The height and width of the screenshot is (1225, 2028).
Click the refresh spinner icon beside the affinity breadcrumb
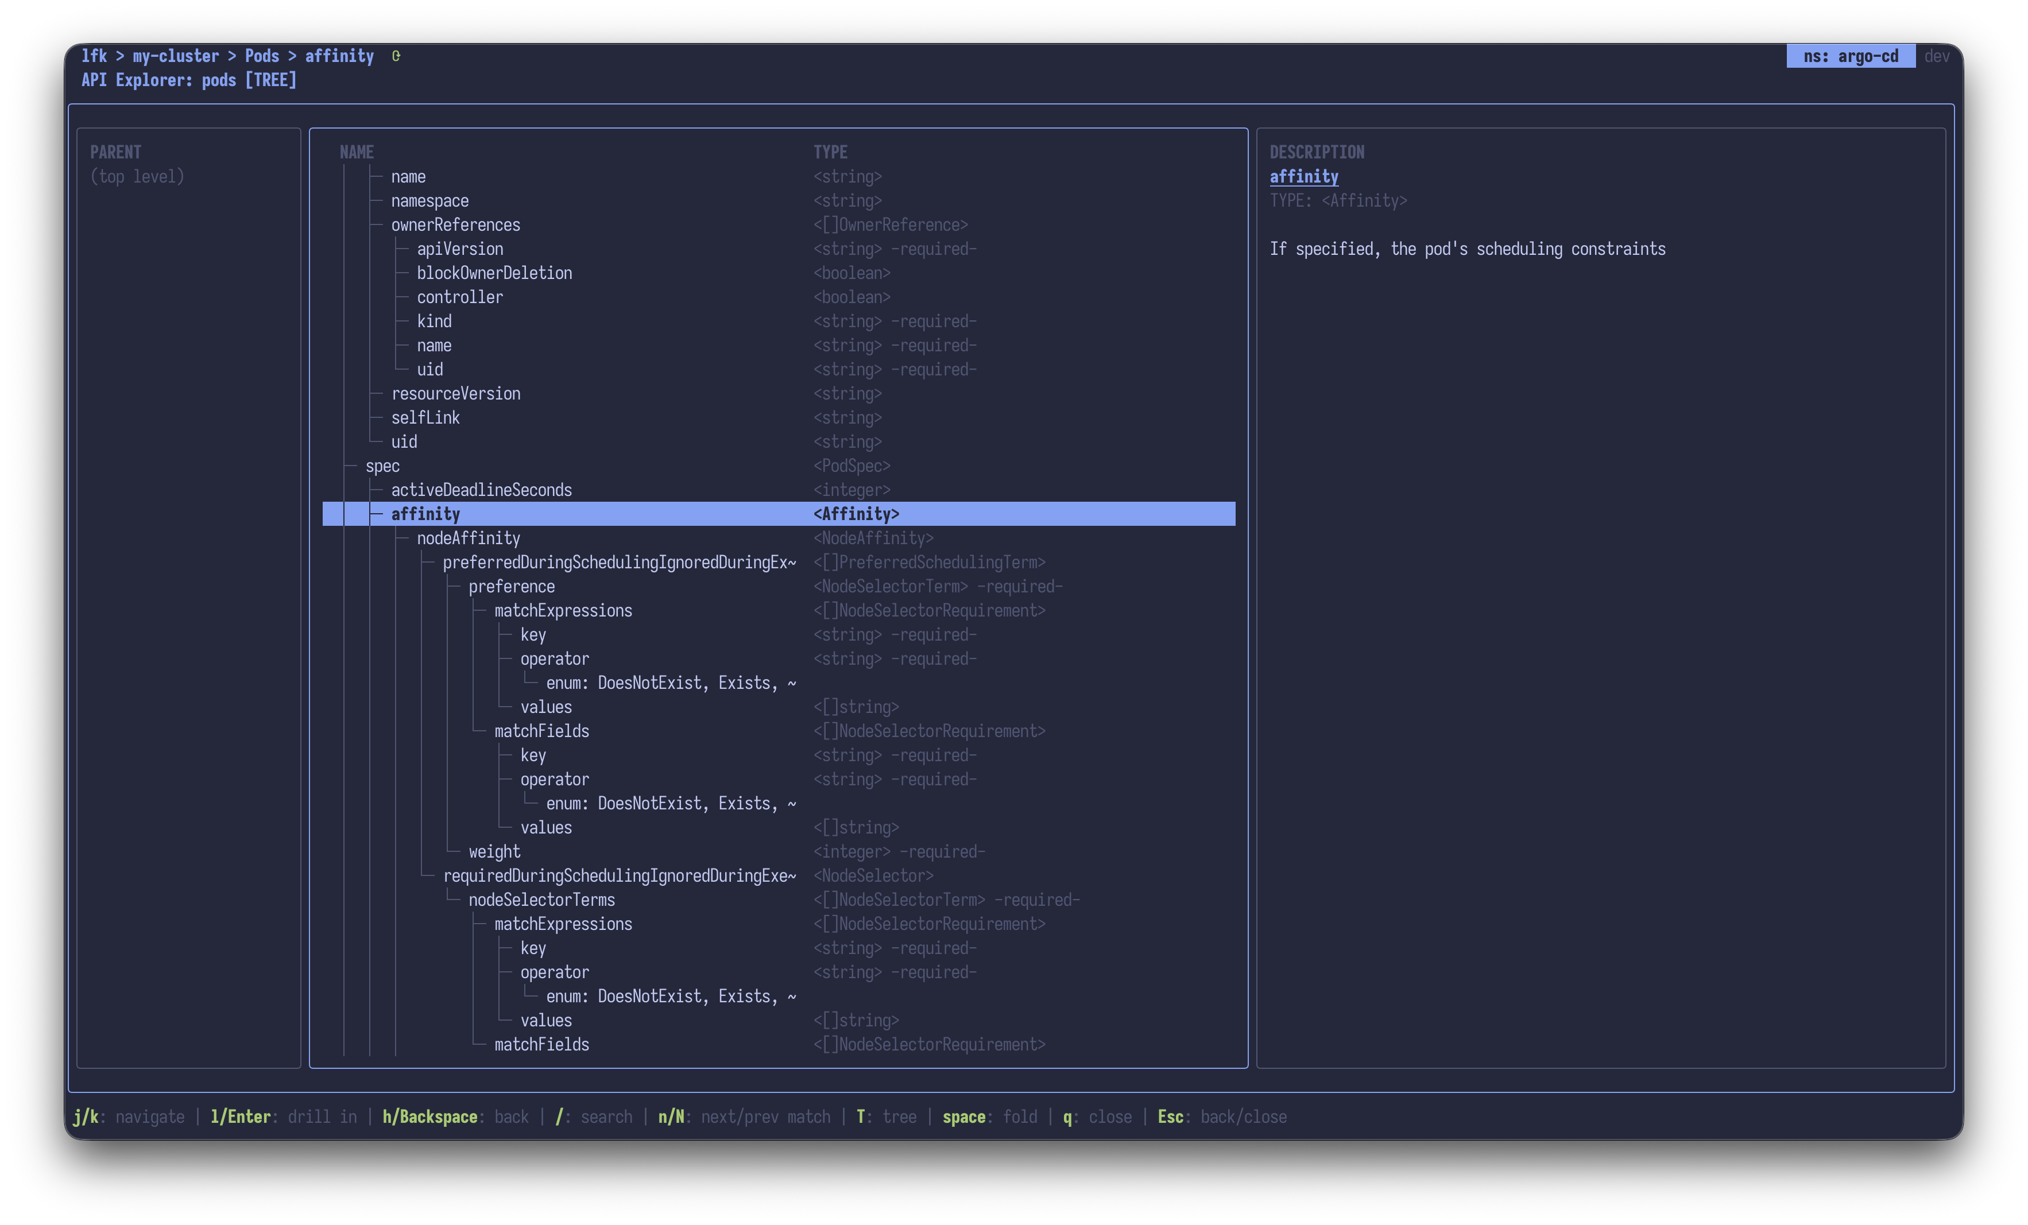(x=396, y=56)
